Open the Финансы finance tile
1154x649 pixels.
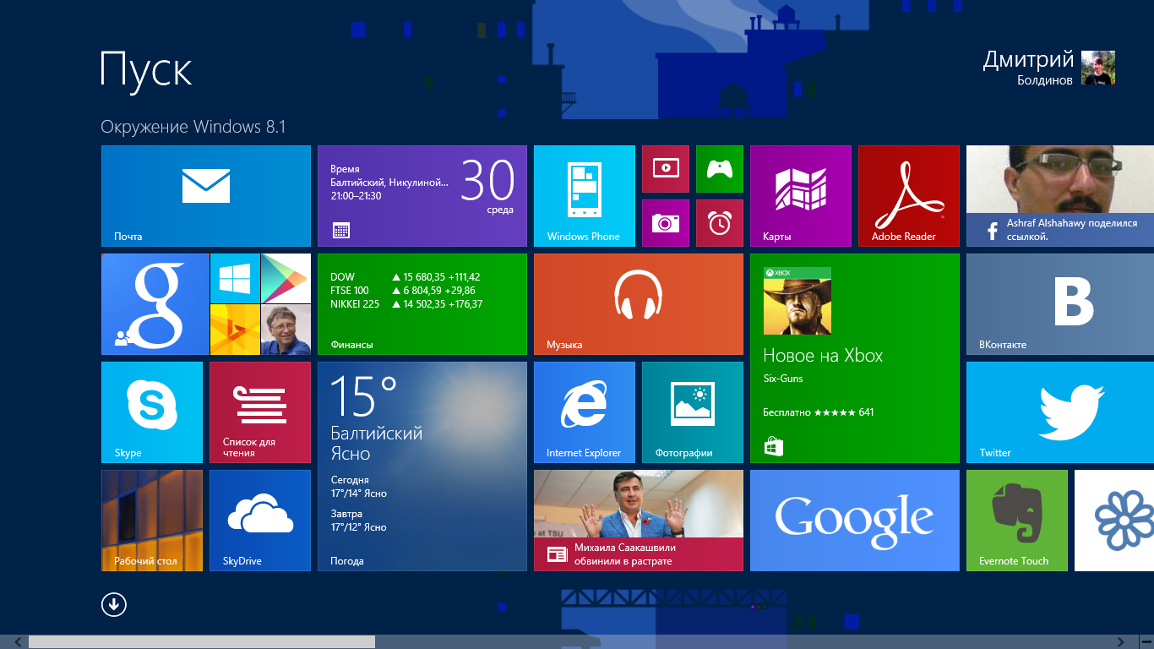pos(422,304)
